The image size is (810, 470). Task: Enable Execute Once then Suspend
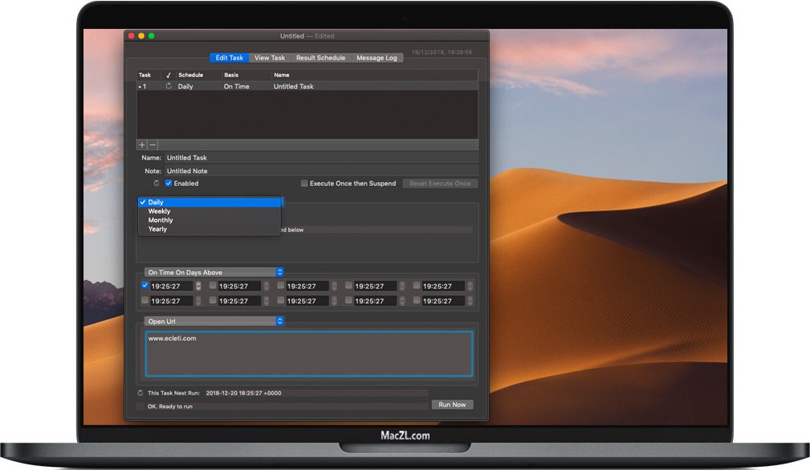coord(303,183)
